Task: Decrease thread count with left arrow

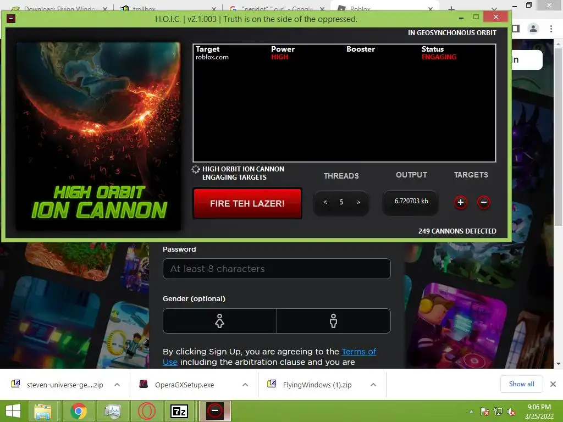Action: (x=325, y=202)
